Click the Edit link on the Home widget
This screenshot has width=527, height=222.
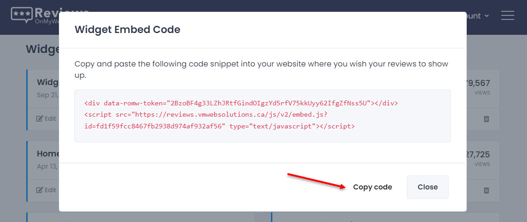coord(46,190)
